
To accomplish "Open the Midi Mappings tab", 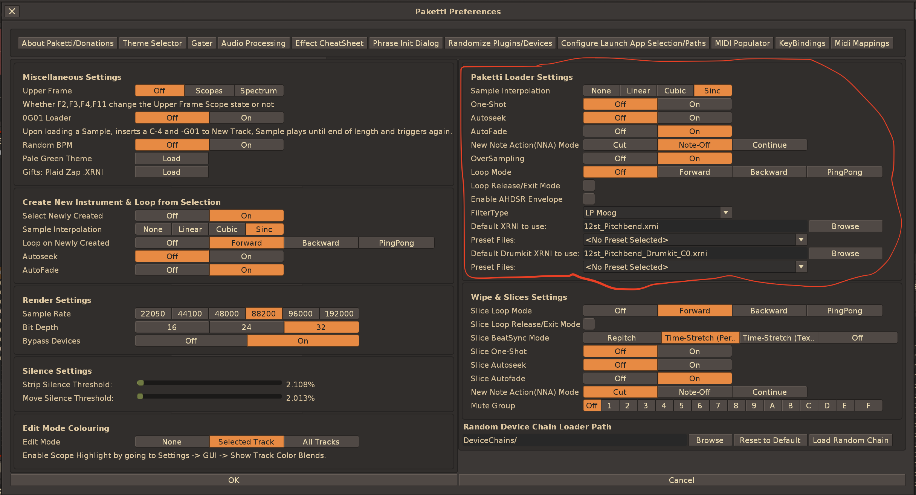I will coord(861,43).
